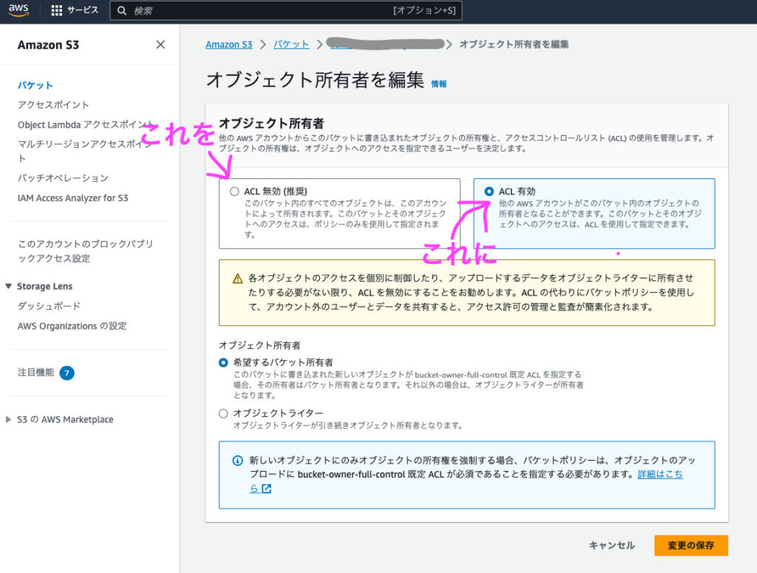The image size is (757, 573).
Task: Expand S3 の AWS Marketplace section
Action: pos(8,419)
